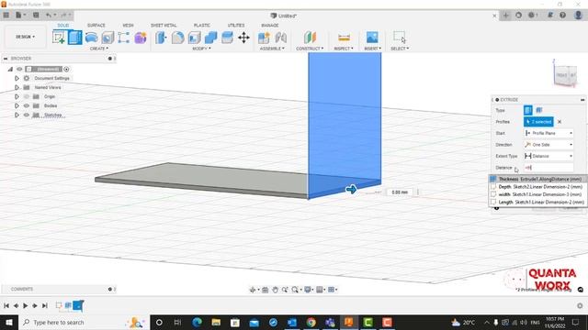Switch to the Manage tab
This screenshot has width=588, height=330.
[269, 25]
